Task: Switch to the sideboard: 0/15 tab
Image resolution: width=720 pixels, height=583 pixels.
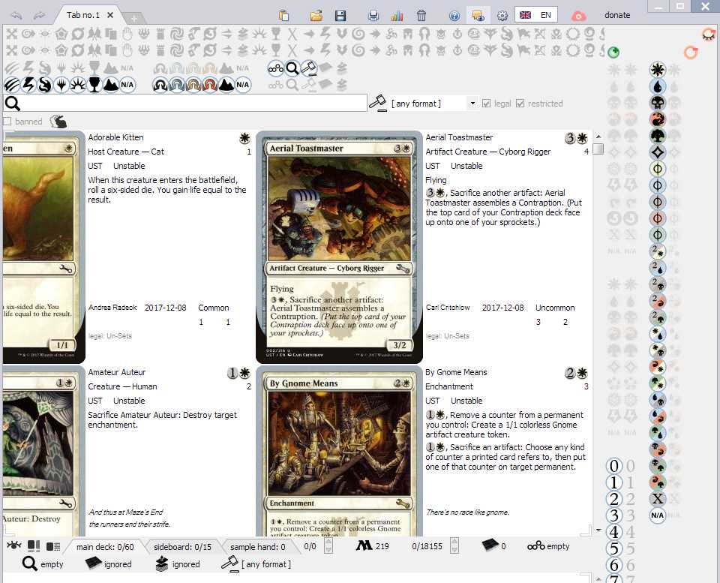Action: click(181, 547)
